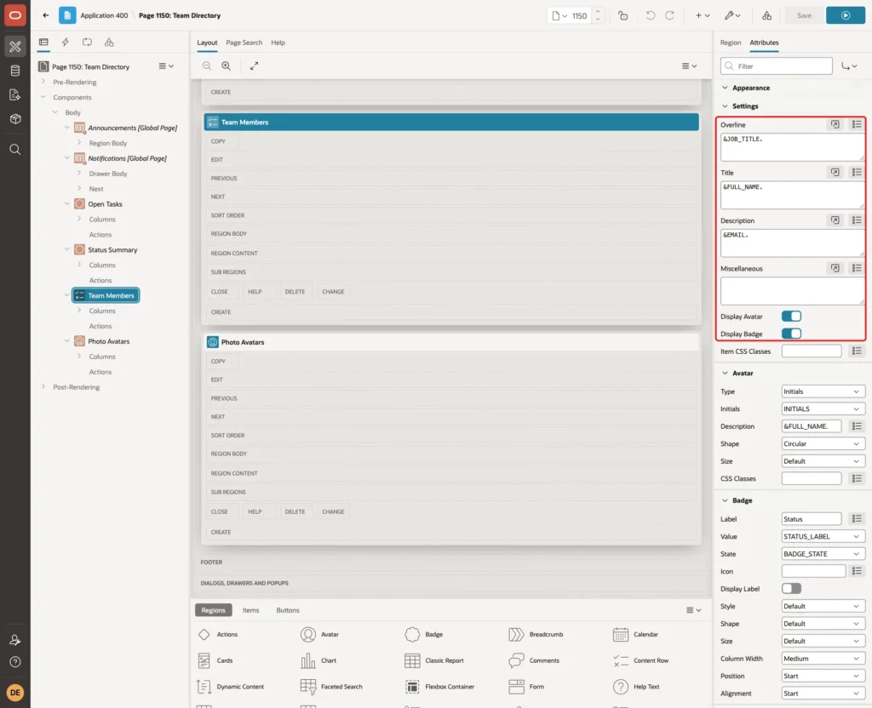The height and width of the screenshot is (708, 872).
Task: Open the Utilities wrench menu
Action: click(731, 15)
